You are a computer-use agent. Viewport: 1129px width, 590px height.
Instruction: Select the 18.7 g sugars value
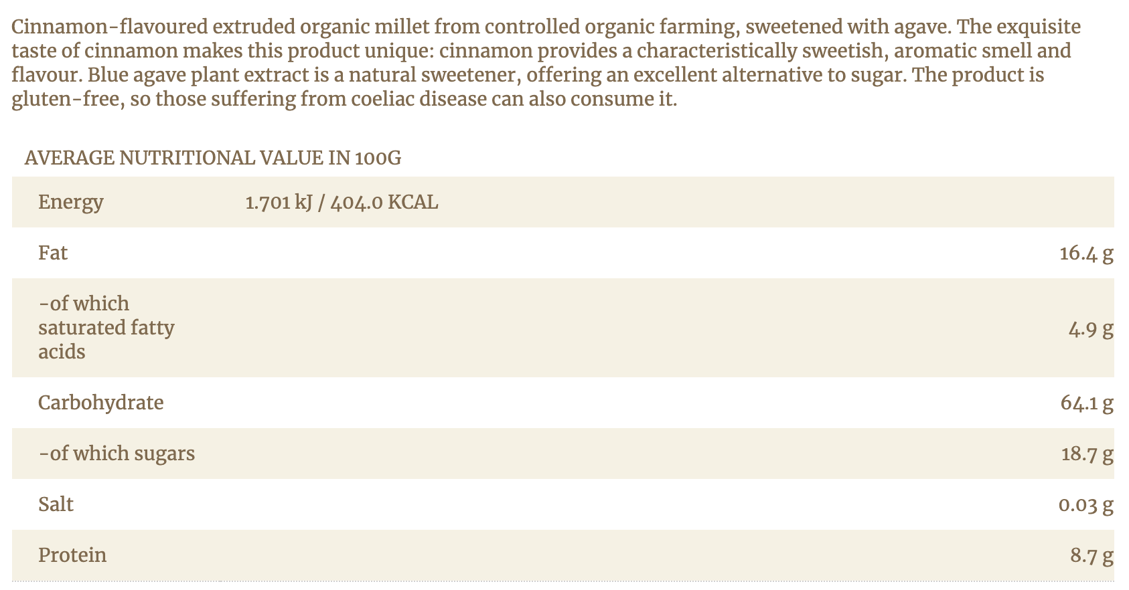tap(1086, 454)
